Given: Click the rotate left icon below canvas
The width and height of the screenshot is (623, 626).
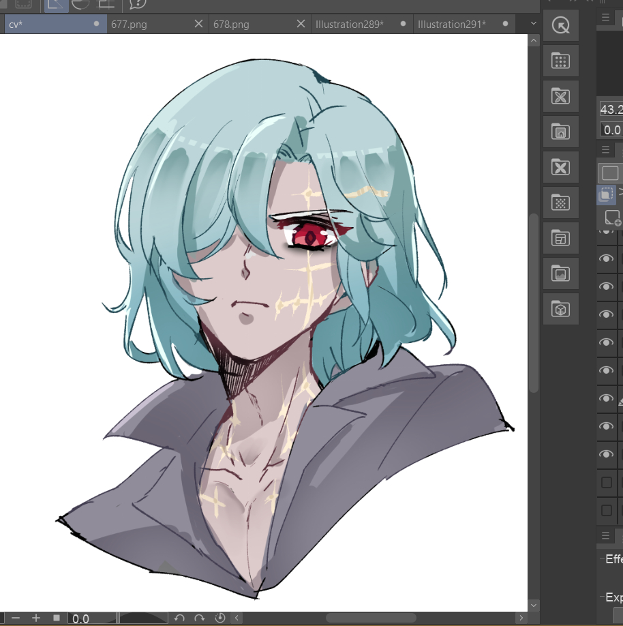Looking at the screenshot, I should pos(179,618).
